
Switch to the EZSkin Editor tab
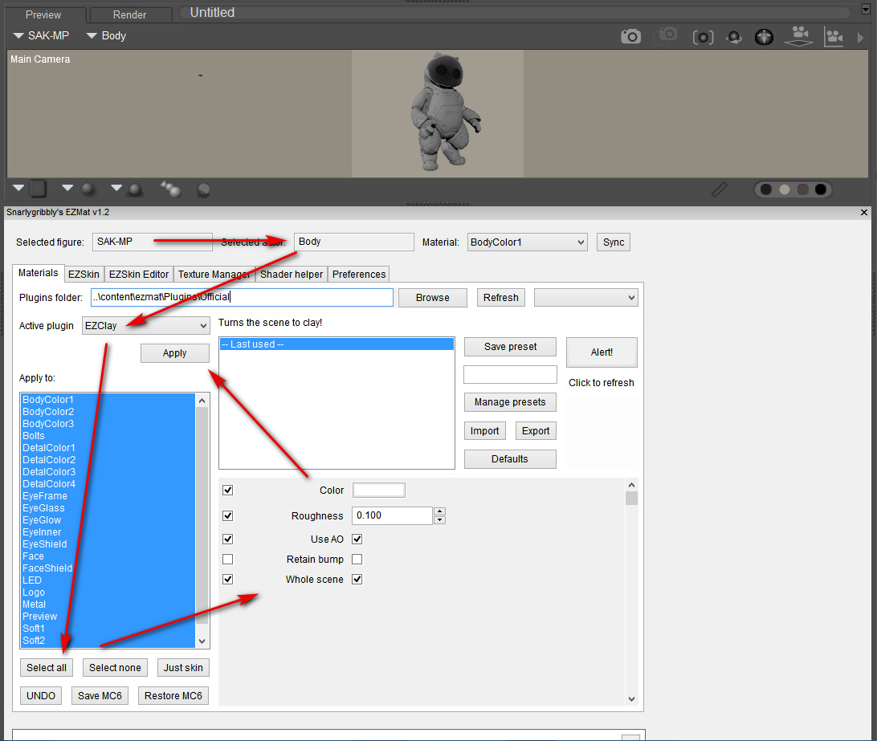coord(139,274)
